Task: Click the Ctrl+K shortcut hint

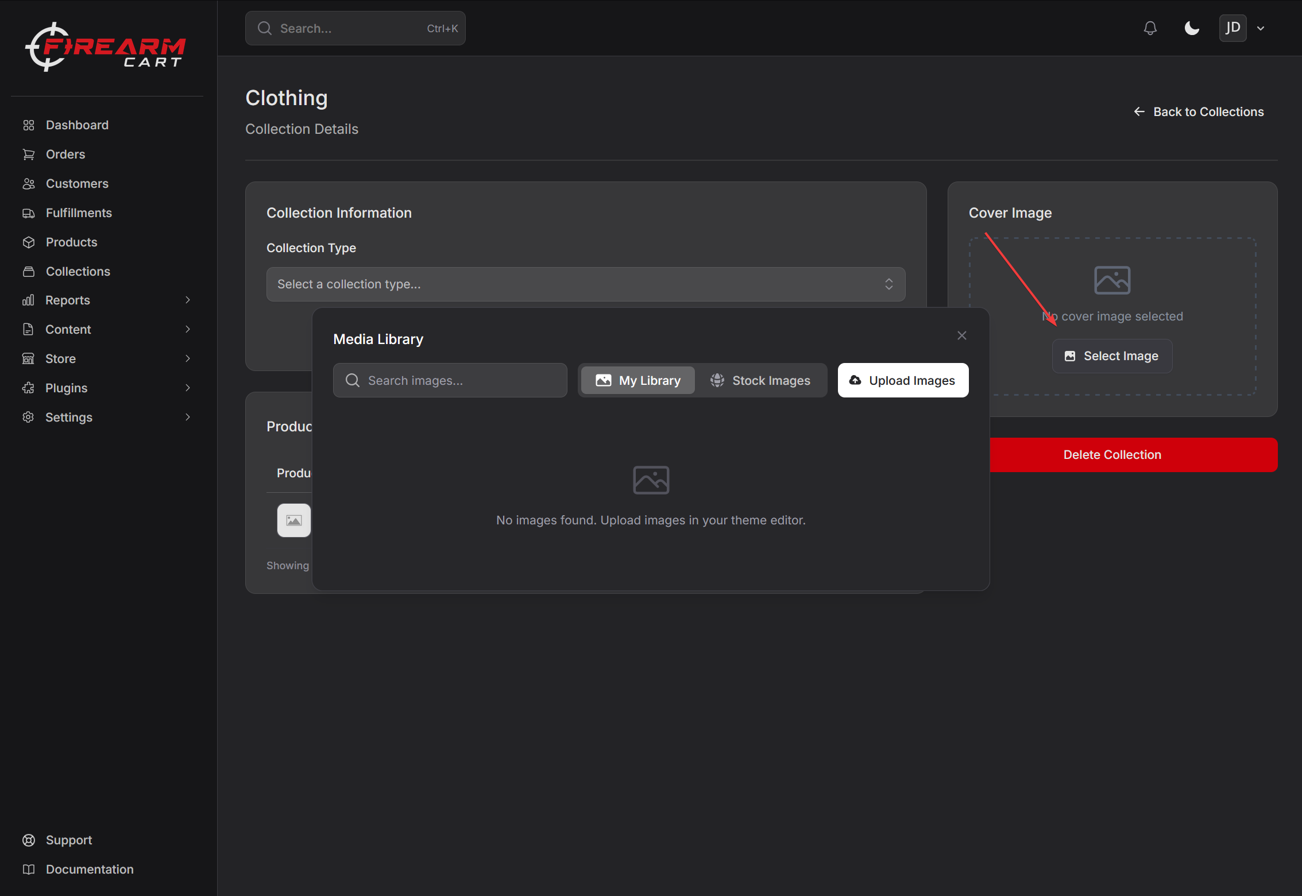Action: coord(442,28)
